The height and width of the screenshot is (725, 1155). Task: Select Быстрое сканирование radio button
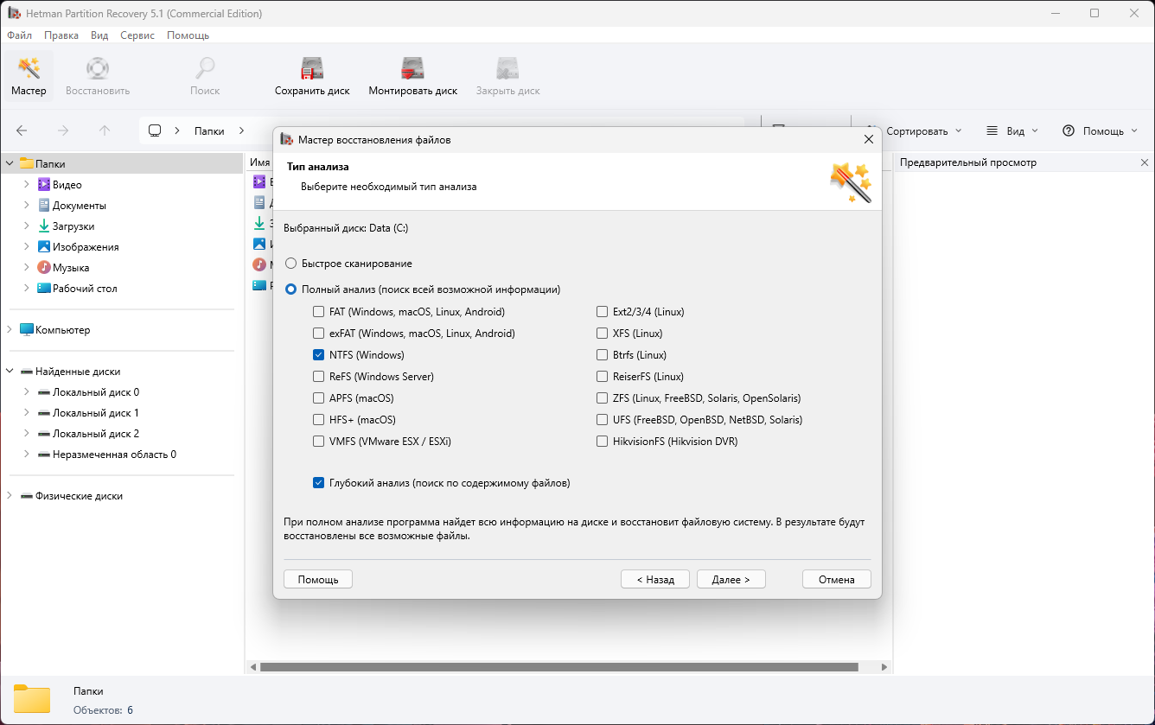291,263
